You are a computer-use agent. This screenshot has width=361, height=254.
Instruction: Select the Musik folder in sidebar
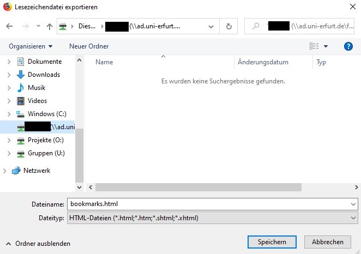pyautogui.click(x=37, y=88)
